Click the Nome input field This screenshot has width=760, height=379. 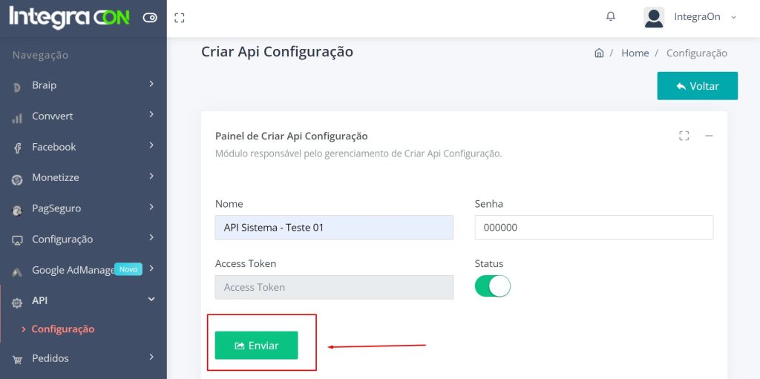tap(334, 228)
